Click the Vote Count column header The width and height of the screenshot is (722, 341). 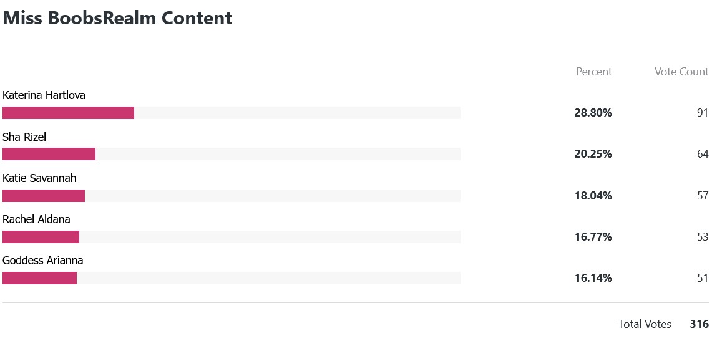pos(681,71)
